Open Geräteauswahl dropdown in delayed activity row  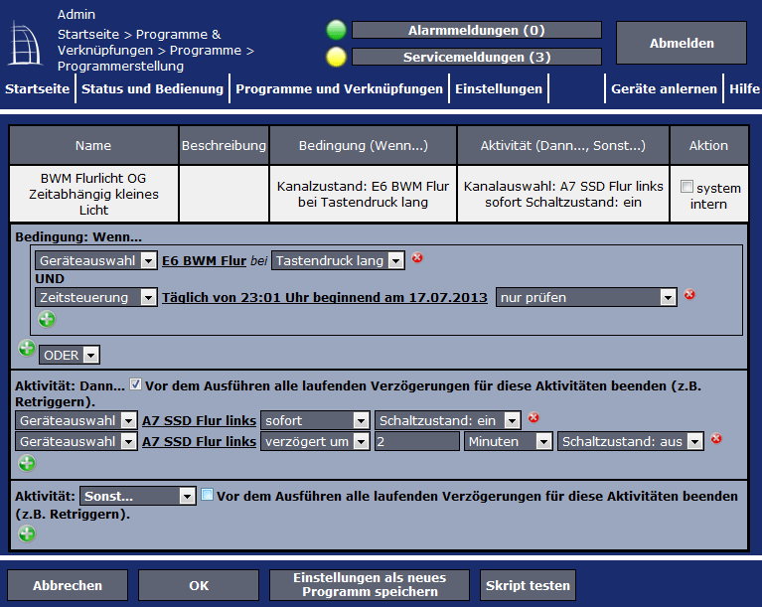pyautogui.click(x=76, y=441)
